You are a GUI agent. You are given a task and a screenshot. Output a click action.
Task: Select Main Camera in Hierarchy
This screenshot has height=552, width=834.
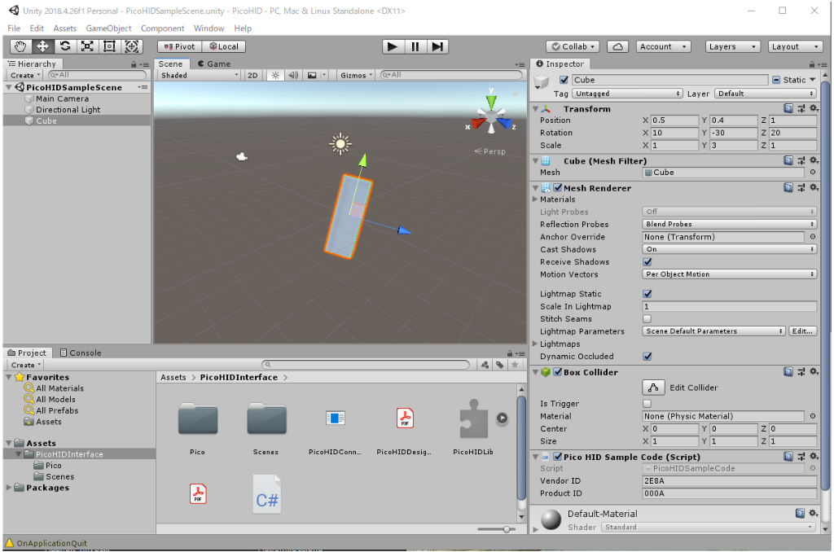62,99
